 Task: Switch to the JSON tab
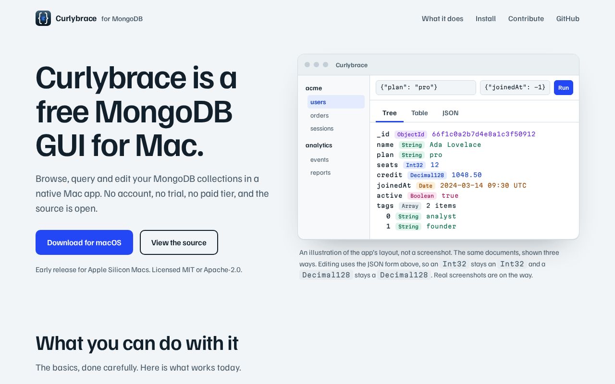(x=450, y=113)
